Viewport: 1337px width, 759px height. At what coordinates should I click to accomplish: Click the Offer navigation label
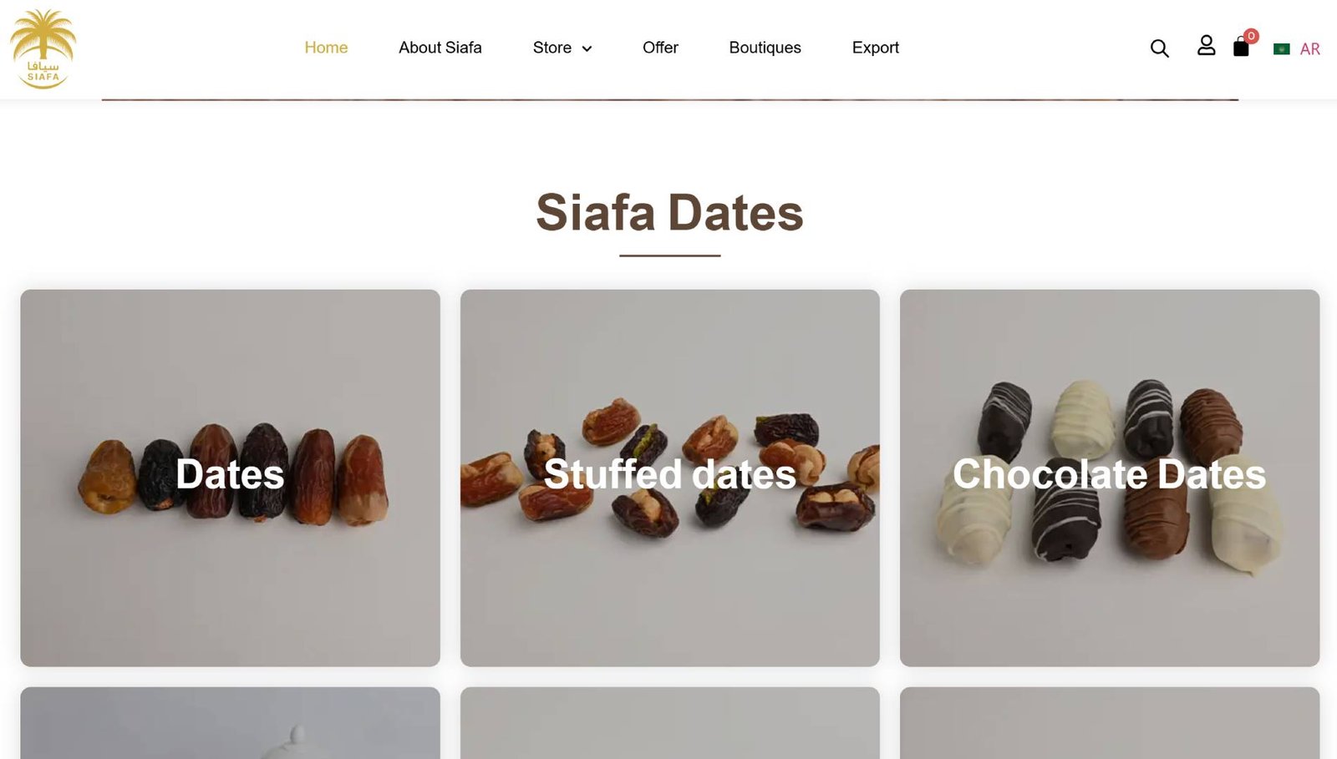[660, 48]
